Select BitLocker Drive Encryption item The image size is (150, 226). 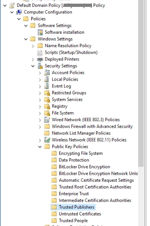84,167
